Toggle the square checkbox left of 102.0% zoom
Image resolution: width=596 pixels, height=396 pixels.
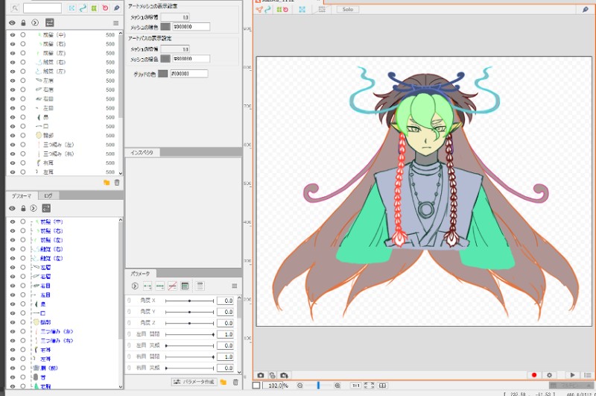(x=256, y=386)
